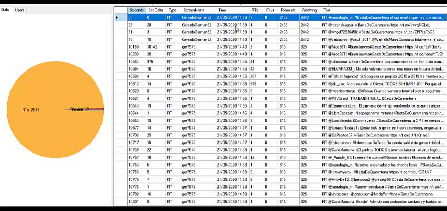Click the Type column header
The height and width of the screenshot is (211, 447).
174,10
